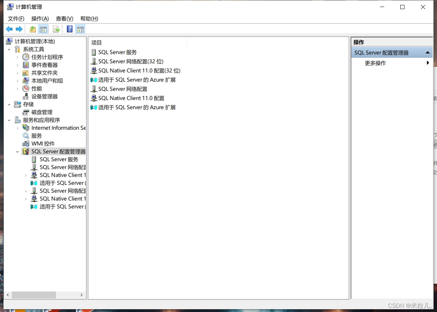
Task: Toggle the Show/Hide Console Tree toolbar button
Action: [x=43, y=29]
